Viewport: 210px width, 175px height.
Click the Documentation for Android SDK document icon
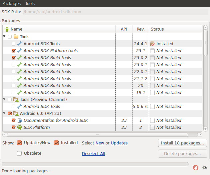20,120
